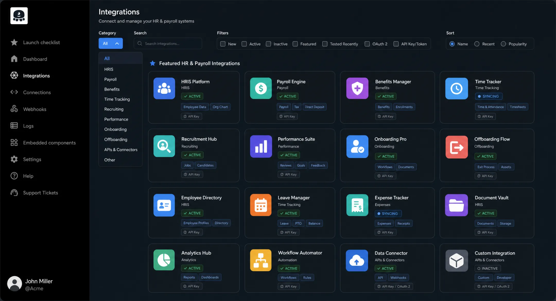556x301 pixels.
Task: Click the Settings gear icon
Action: click(14, 159)
